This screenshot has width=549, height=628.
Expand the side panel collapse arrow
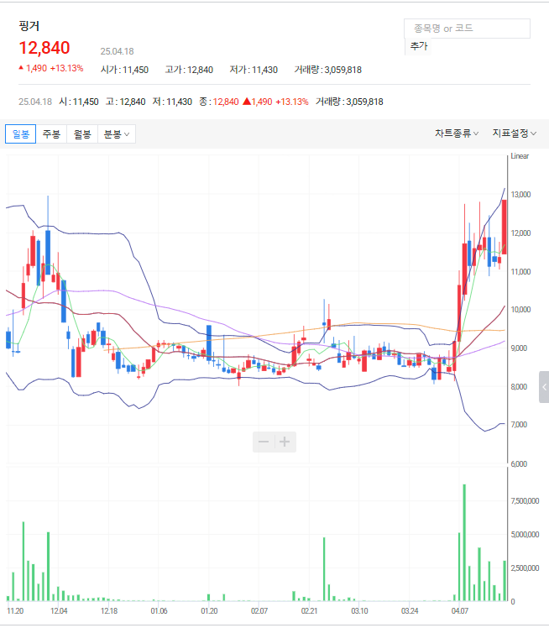[x=544, y=387]
